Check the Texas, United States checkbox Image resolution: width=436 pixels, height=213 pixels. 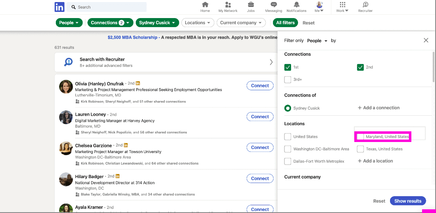point(360,149)
